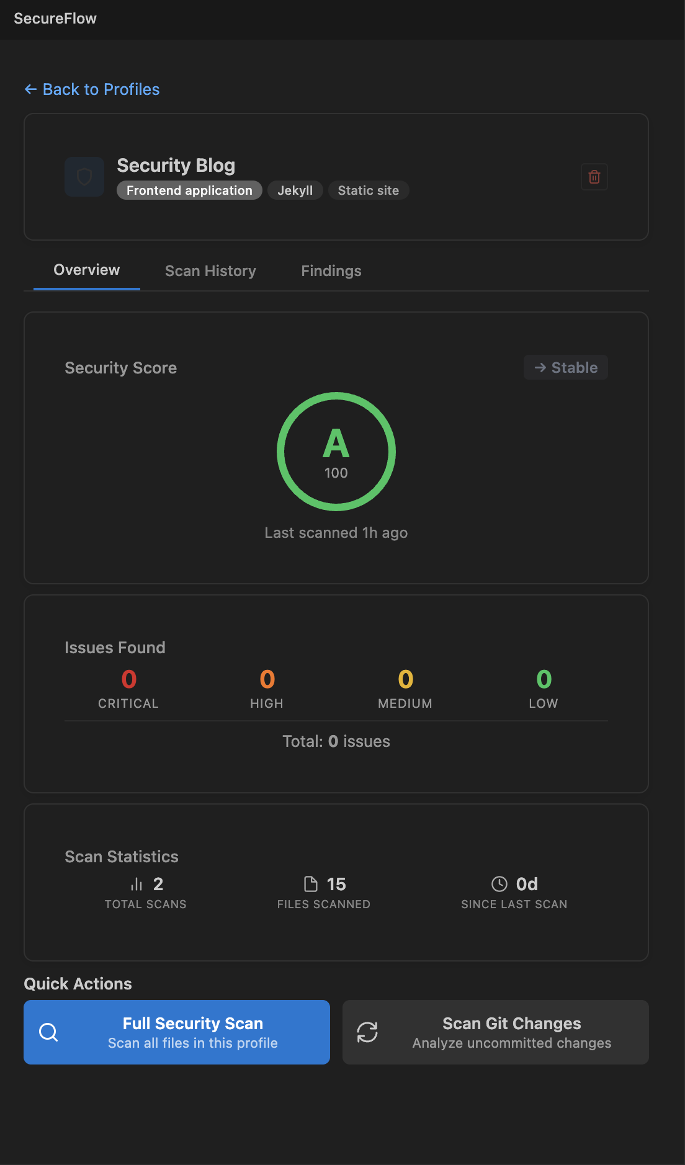Click the Critical issues count
685x1165 pixels.
click(x=128, y=680)
